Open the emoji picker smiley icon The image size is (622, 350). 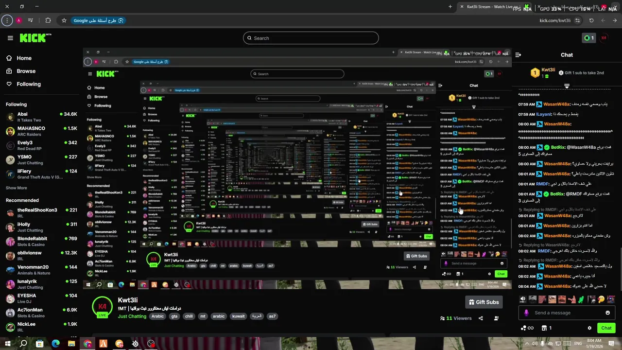607,313
